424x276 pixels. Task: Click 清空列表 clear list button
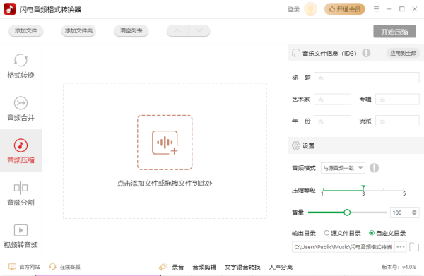point(131,31)
